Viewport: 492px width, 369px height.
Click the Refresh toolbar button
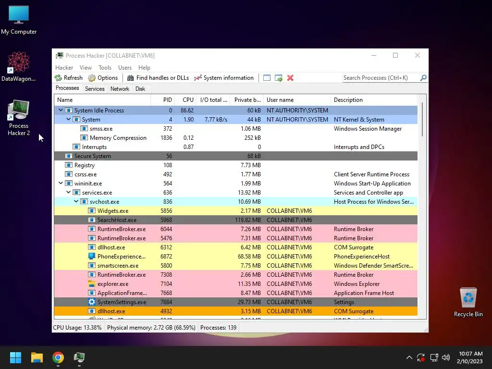point(68,78)
